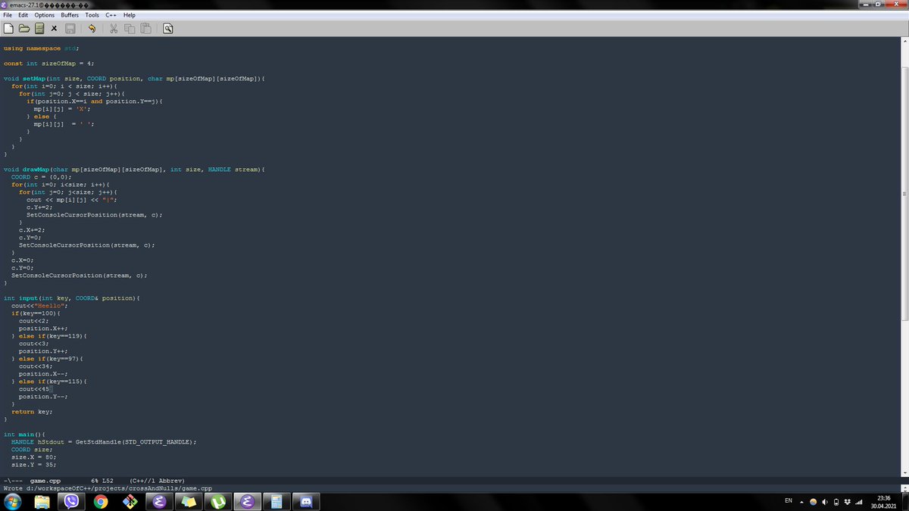Open File Explorer from the taskbar
This screenshot has width=909, height=511.
tap(42, 502)
